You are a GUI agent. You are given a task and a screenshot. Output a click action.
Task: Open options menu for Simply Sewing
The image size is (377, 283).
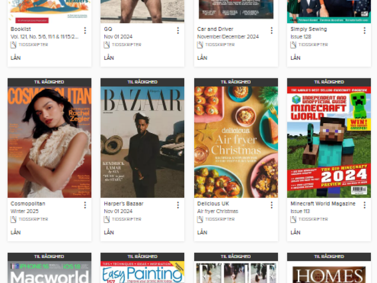[364, 31]
